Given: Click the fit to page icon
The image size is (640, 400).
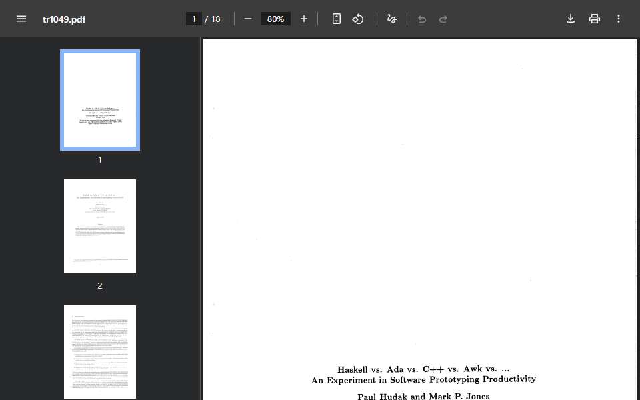Looking at the screenshot, I should click(x=336, y=19).
